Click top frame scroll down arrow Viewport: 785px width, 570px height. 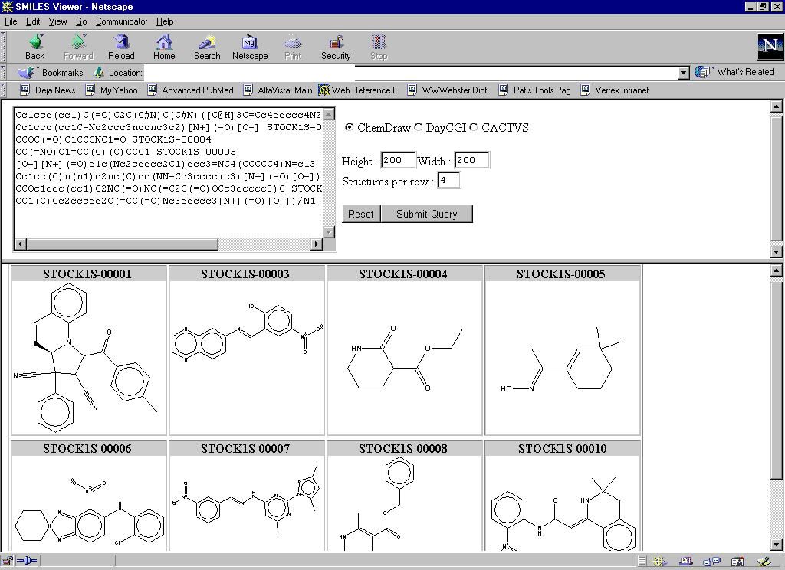click(x=776, y=252)
